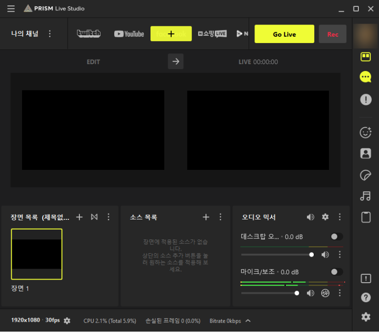Open My Channel options (three dots)
The image size is (379, 332).
point(50,34)
